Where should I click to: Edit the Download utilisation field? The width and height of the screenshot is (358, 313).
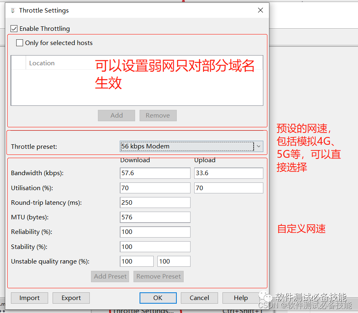155,188
